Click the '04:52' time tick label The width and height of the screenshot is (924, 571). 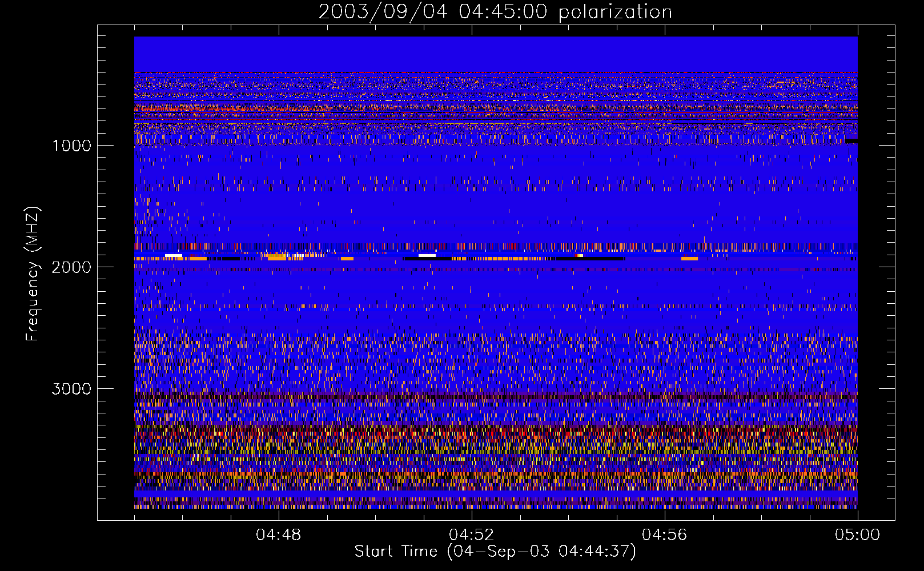pyautogui.click(x=472, y=535)
